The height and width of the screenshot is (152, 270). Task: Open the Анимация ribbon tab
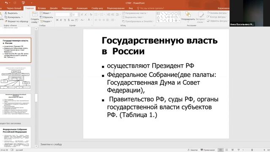(x=82, y=8)
